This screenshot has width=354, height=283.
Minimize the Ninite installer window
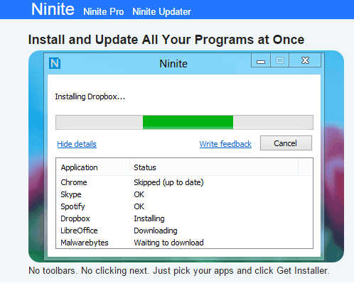261,60
